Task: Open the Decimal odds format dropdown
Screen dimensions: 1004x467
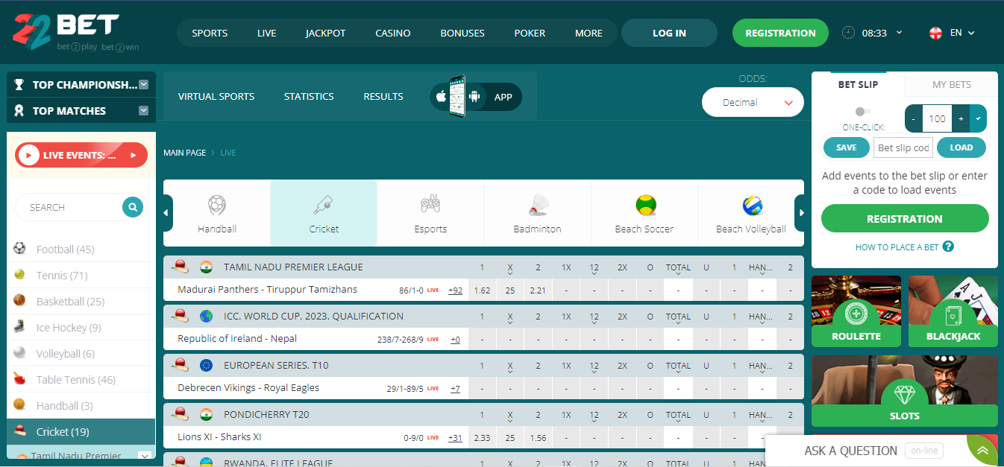Action: coord(753,103)
